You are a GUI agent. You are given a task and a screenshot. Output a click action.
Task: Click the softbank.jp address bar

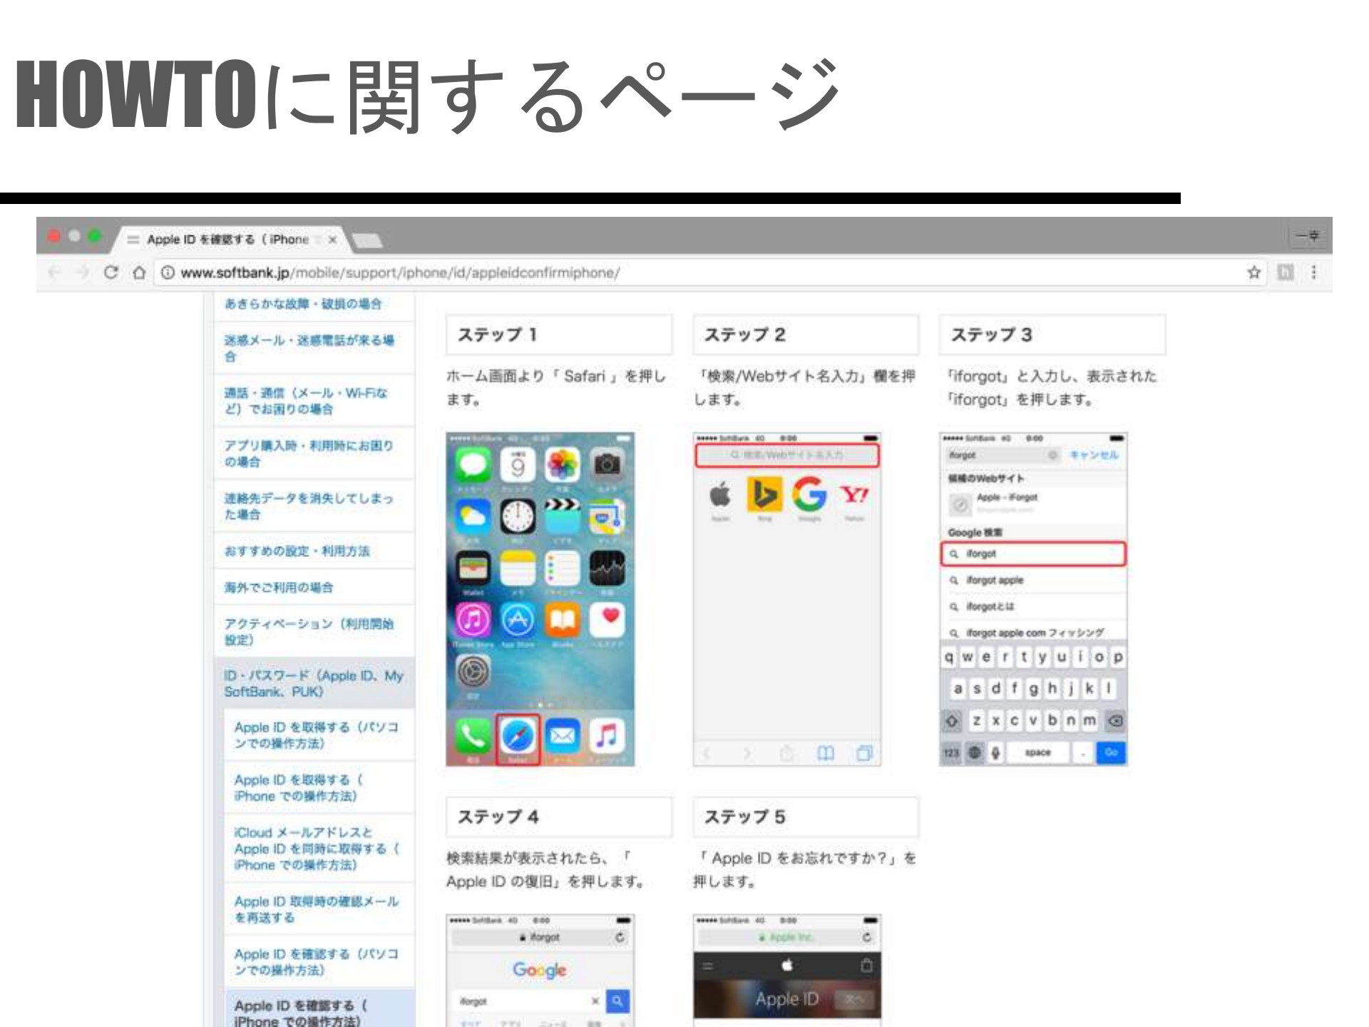pos(699,272)
